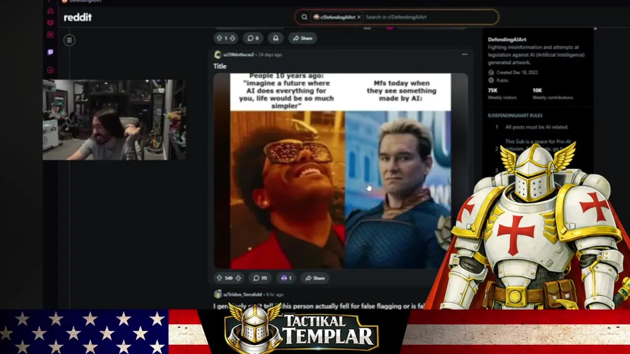Click the avatar of u/Tridon_Terrafold
Screen dimensions: 630x354
(x=218, y=294)
